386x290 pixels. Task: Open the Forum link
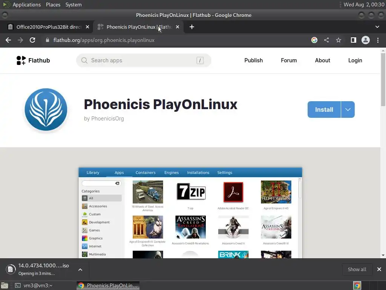click(x=289, y=60)
